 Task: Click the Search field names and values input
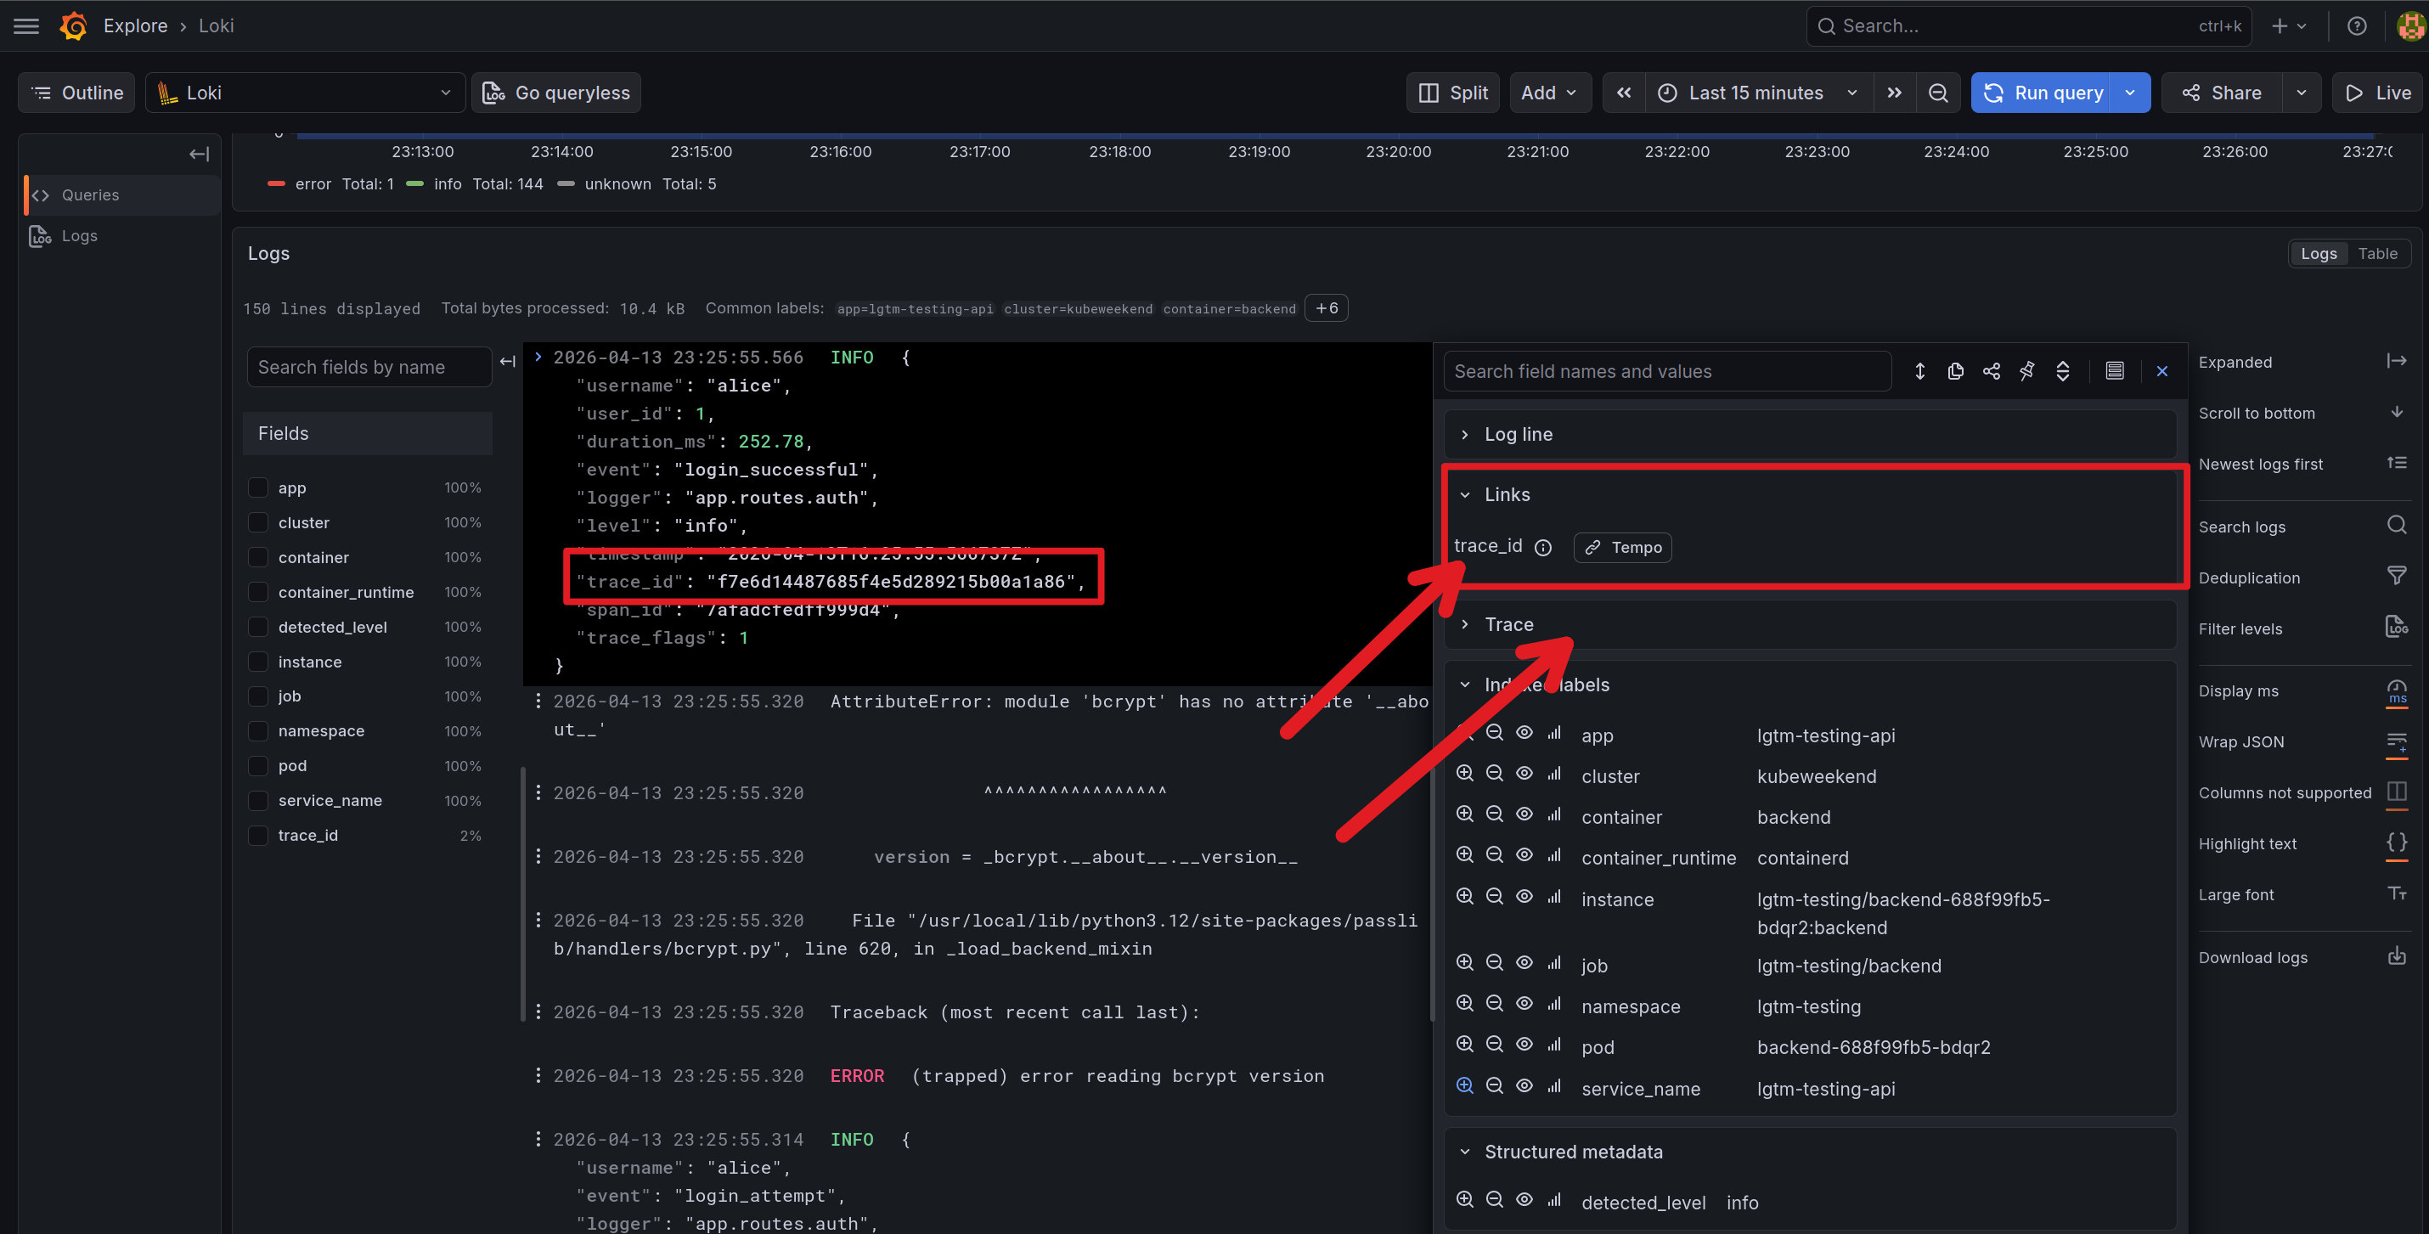point(1666,371)
